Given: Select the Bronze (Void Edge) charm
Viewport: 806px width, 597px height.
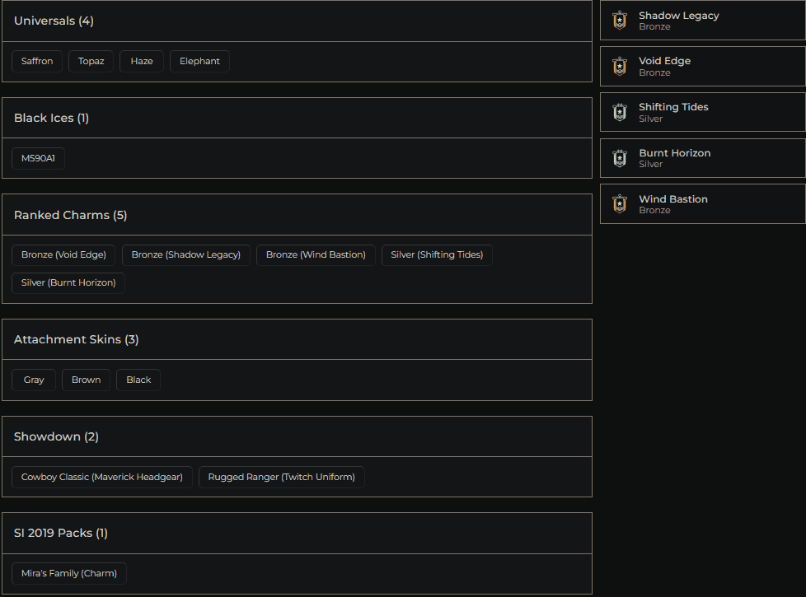Looking at the screenshot, I should 63,255.
